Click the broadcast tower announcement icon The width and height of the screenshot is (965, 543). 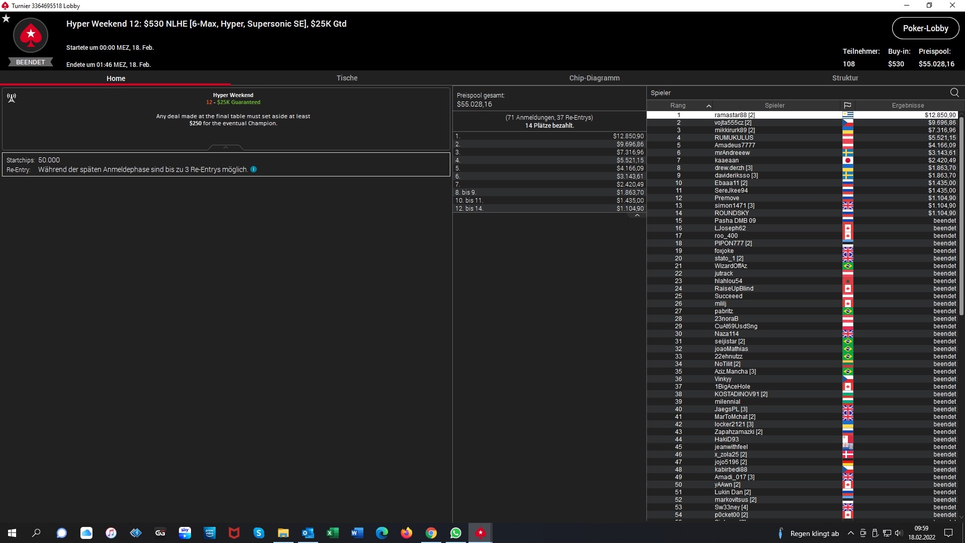12,98
